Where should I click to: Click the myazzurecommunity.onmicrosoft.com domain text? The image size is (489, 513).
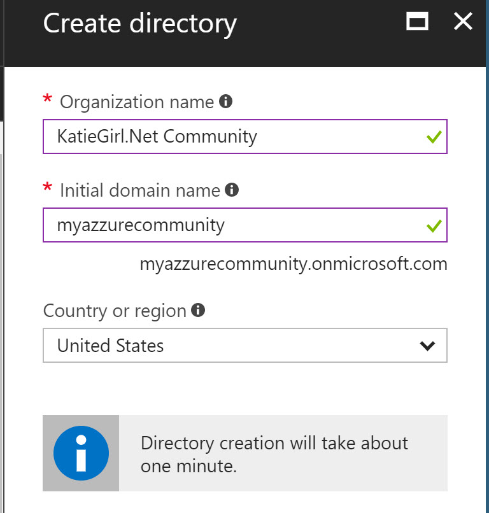293,264
